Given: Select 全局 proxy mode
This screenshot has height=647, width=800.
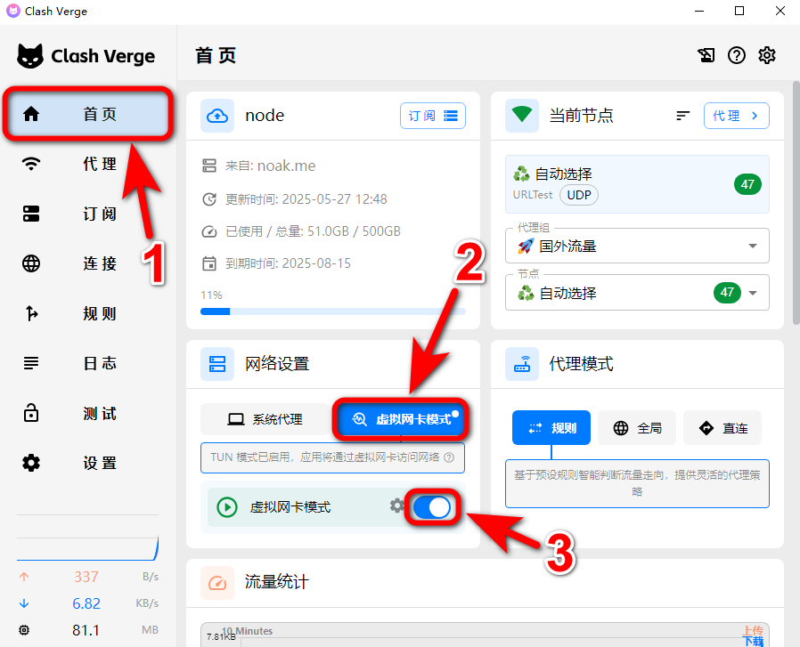Looking at the screenshot, I should (637, 428).
